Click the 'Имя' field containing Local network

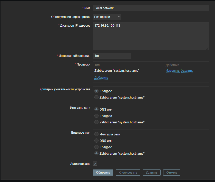coord(151,8)
